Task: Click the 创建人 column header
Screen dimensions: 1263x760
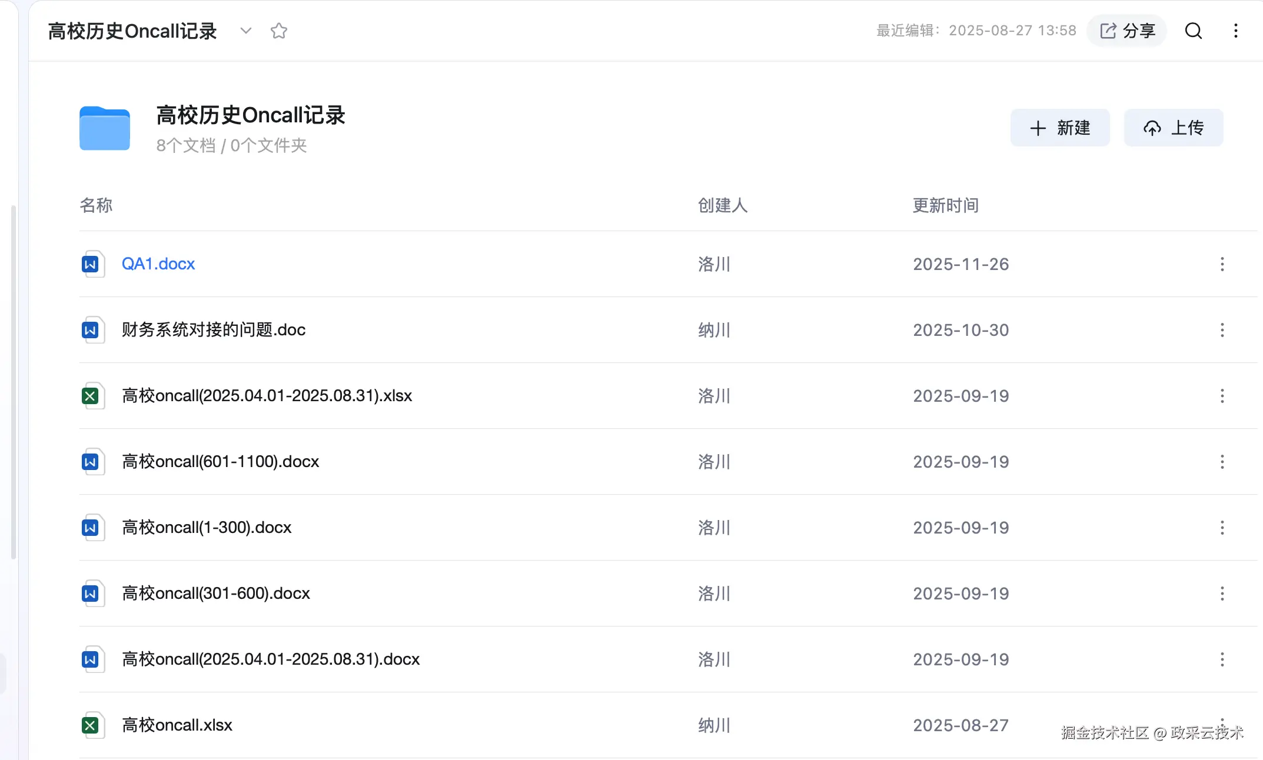Action: 723,205
